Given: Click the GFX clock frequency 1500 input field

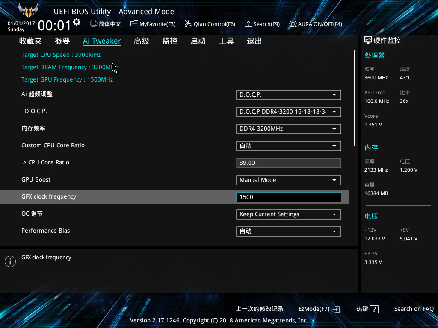Looking at the screenshot, I should click(288, 197).
